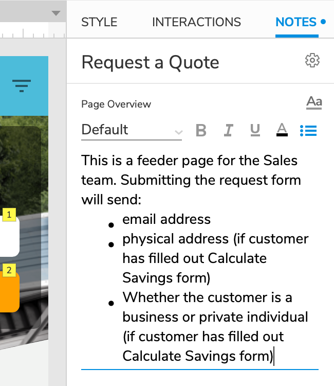
Task: Toggle the bulleted list button
Action: pyautogui.click(x=308, y=131)
